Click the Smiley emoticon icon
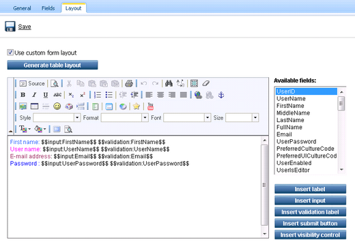 (57, 106)
